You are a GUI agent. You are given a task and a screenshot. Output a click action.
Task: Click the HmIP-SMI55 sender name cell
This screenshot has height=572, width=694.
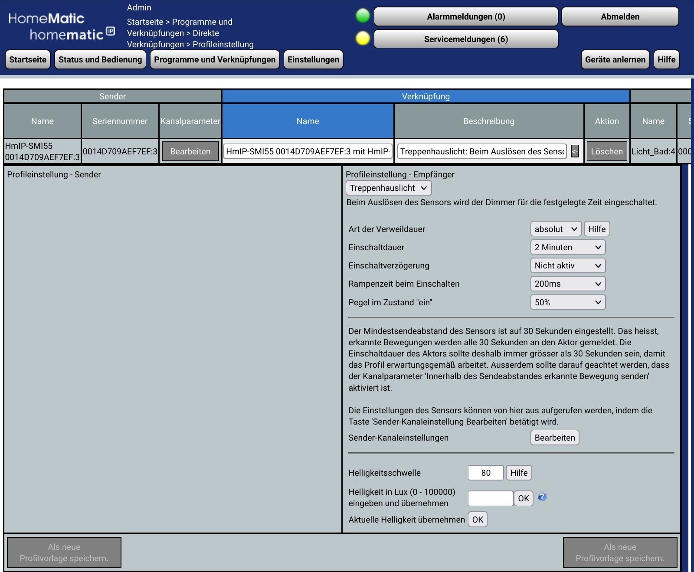point(42,151)
